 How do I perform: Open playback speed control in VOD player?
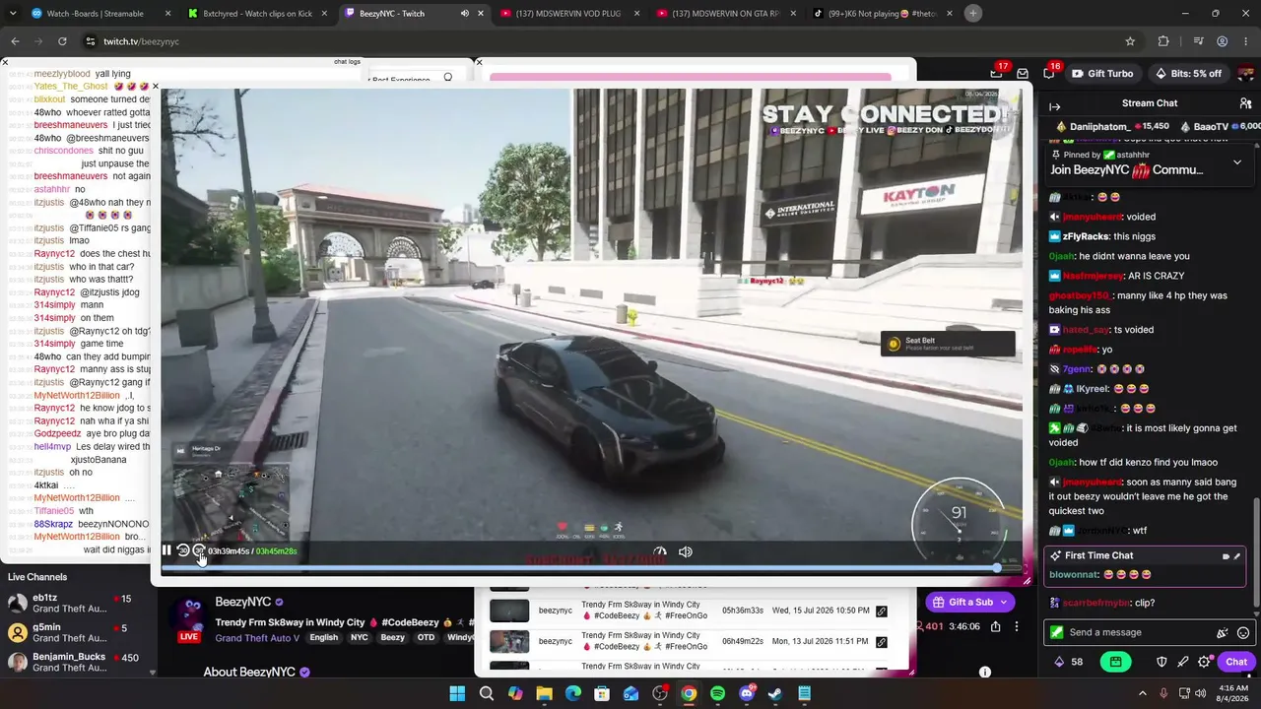coord(660,551)
